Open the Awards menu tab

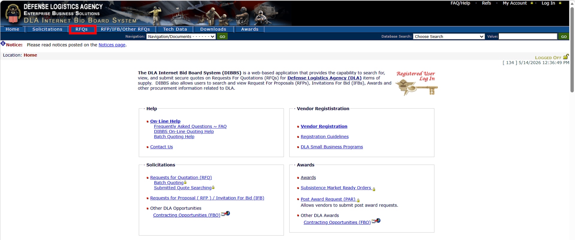(250, 29)
